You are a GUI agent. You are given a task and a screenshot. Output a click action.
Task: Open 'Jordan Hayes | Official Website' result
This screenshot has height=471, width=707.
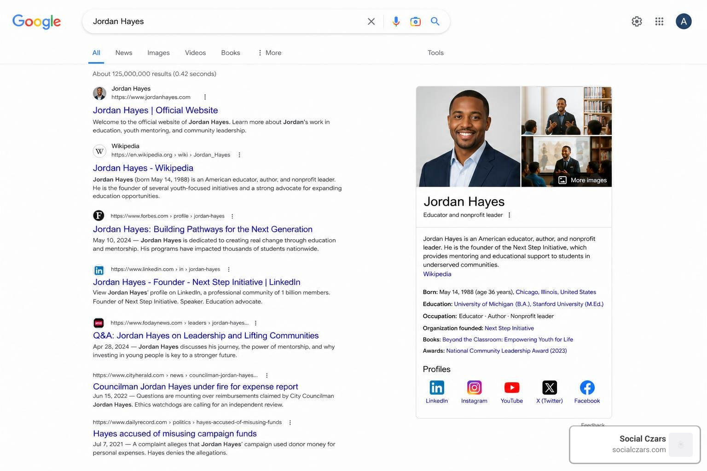pos(155,110)
